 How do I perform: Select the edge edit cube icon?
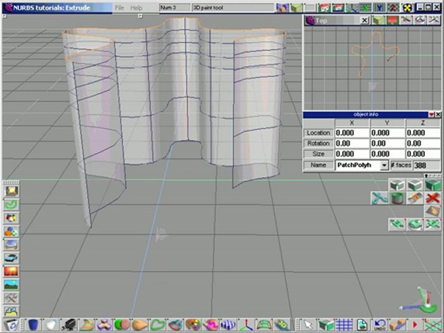click(415, 185)
